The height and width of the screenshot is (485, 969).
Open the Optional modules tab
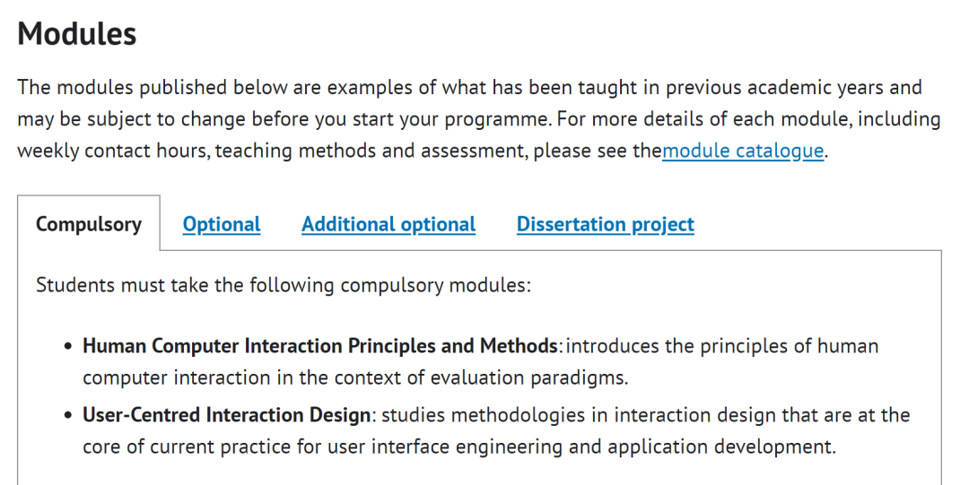tap(222, 224)
